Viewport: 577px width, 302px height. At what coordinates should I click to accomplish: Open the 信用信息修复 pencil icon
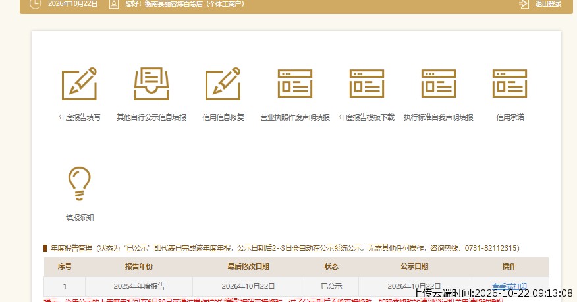tap(223, 84)
